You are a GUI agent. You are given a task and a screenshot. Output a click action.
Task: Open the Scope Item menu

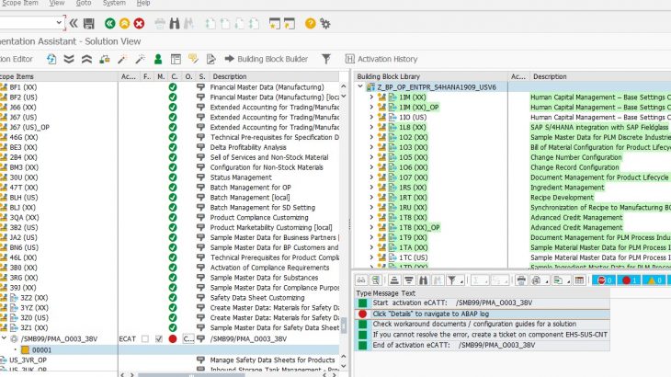click(x=18, y=3)
